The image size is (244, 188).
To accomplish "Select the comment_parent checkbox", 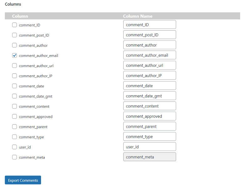I will tap(14, 127).
